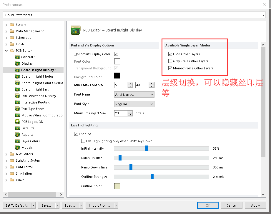The height and width of the screenshot is (214, 271).
Task: Expand the Wave tree node
Action: [6, 180]
